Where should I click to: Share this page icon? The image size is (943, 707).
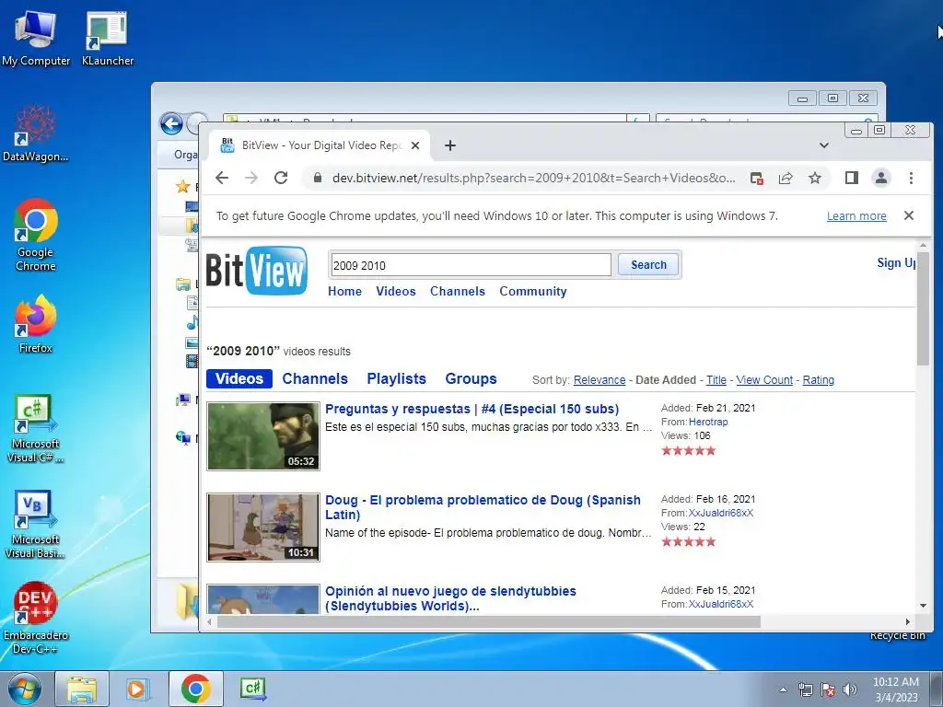pyautogui.click(x=786, y=178)
